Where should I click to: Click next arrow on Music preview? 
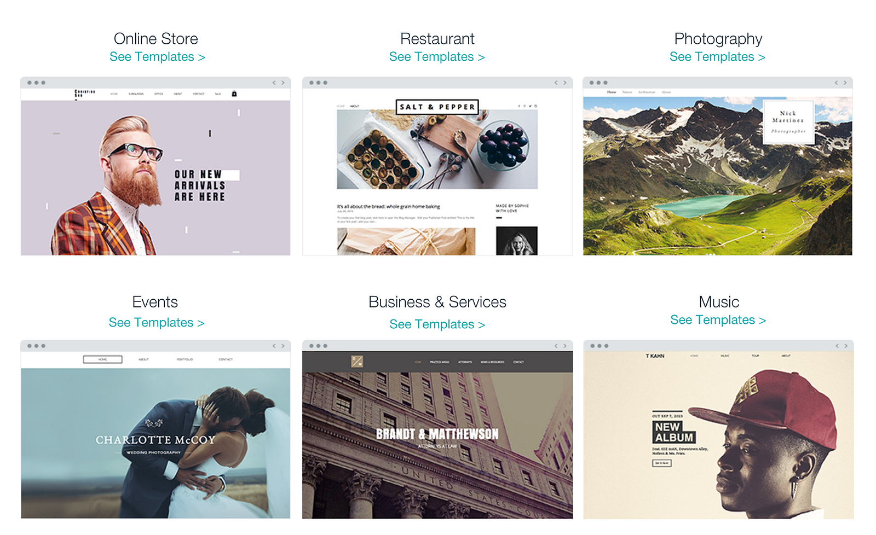tap(846, 346)
